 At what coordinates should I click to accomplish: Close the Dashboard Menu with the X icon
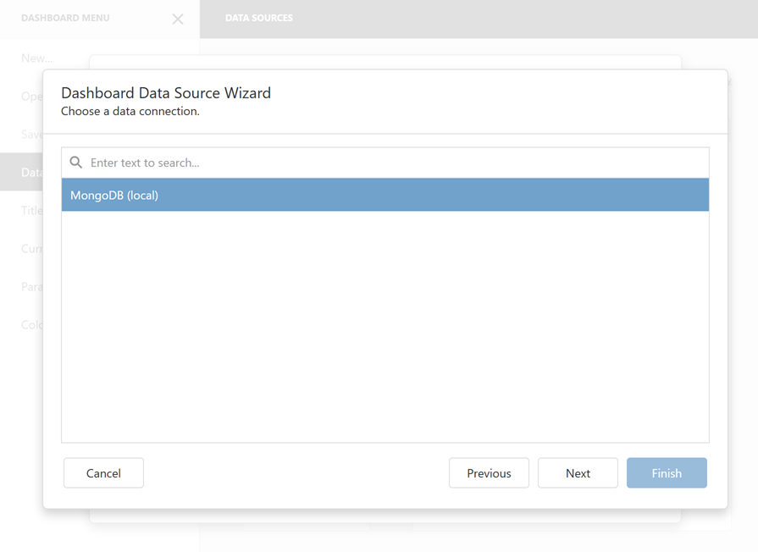point(177,19)
